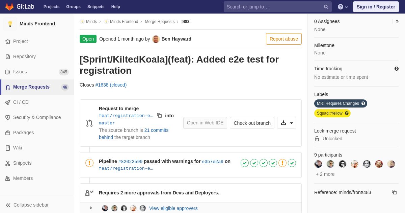Screen dimensions: 405x213
Task: Click Minds Frontend breadcrumb link
Action: 124,22
